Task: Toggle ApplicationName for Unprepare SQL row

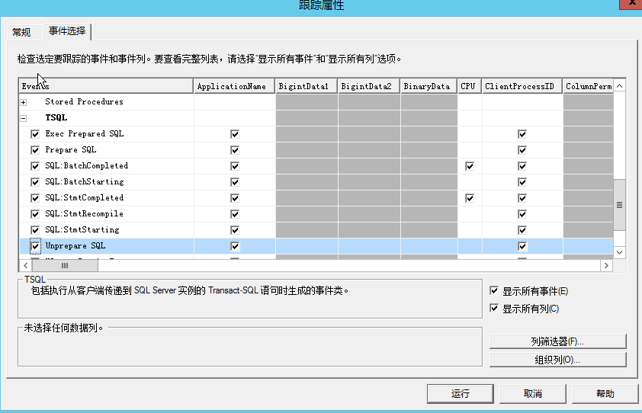Action: tap(235, 246)
